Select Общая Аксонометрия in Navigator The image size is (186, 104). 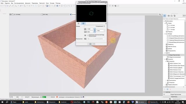coord(174,57)
